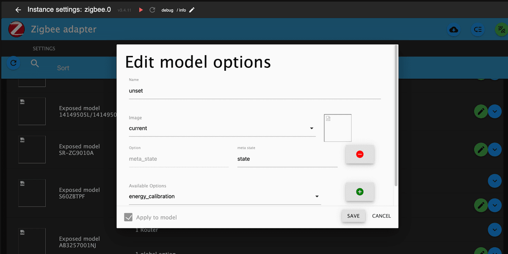Viewport: 508px width, 254px height.
Task: Click the circular refresh icon in device toolbar
Action: (13, 63)
